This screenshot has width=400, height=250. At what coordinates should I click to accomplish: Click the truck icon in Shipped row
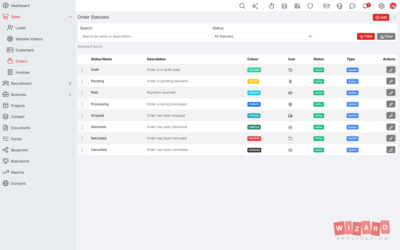tap(290, 116)
